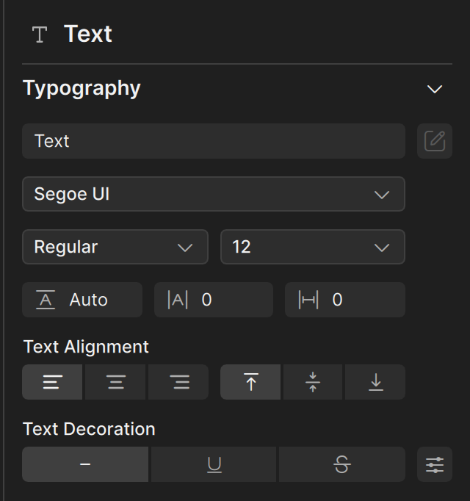Open the Segoe UI font family dropdown
470x501 pixels.
214,194
